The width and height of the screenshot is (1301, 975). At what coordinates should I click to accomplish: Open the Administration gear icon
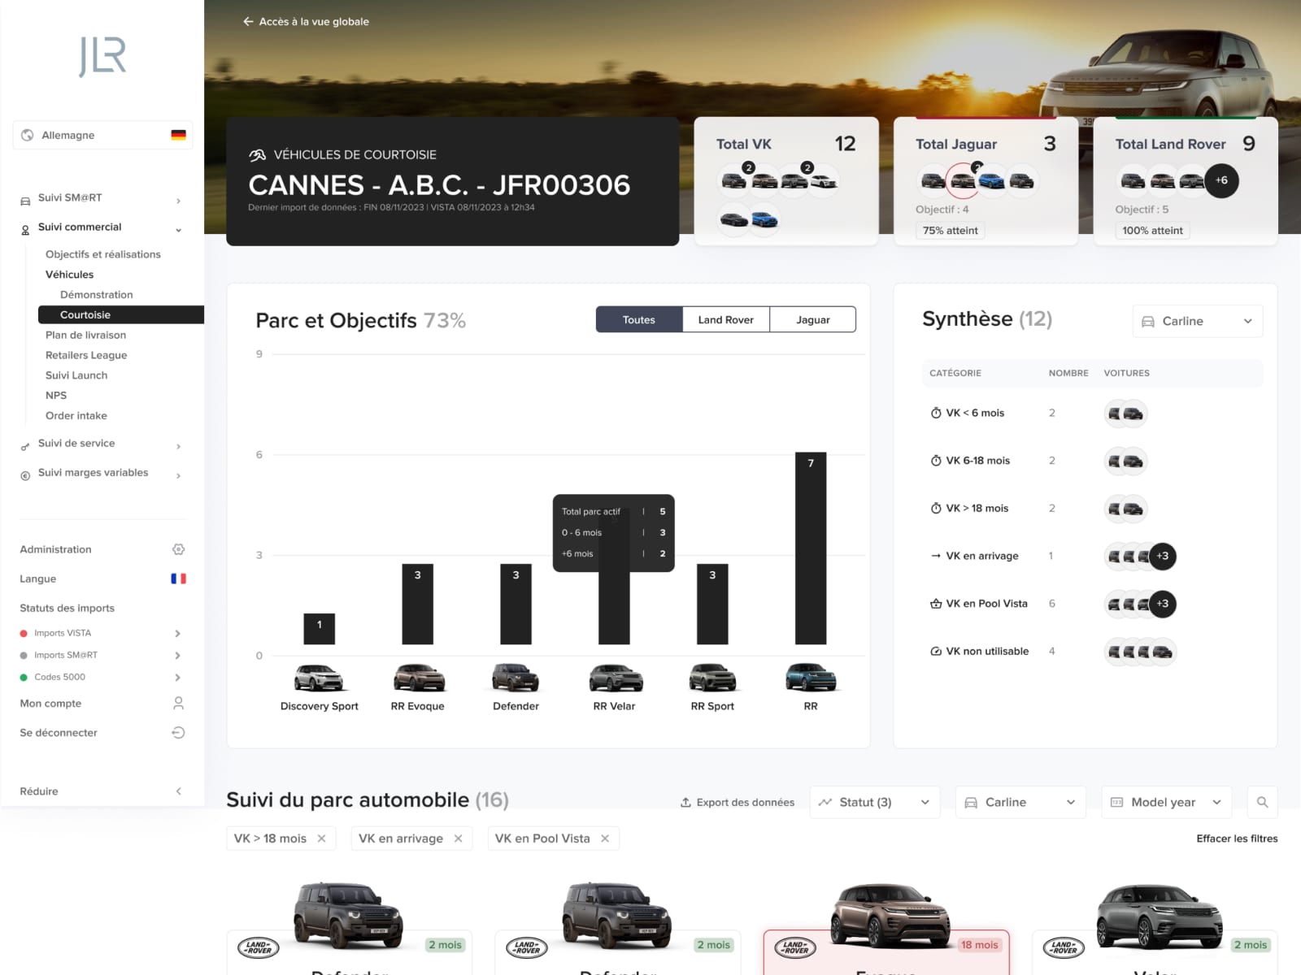(179, 549)
